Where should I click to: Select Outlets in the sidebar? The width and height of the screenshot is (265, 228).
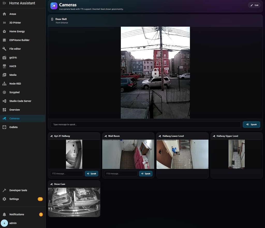[13, 127]
